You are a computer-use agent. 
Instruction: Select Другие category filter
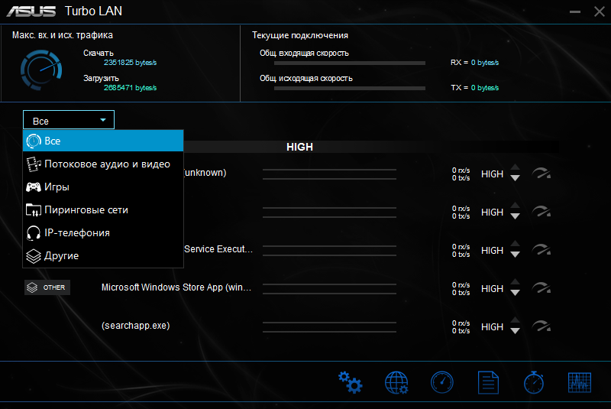click(x=103, y=256)
